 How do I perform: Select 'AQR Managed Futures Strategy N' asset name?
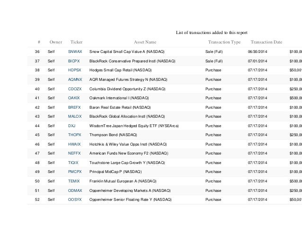click(119, 79)
